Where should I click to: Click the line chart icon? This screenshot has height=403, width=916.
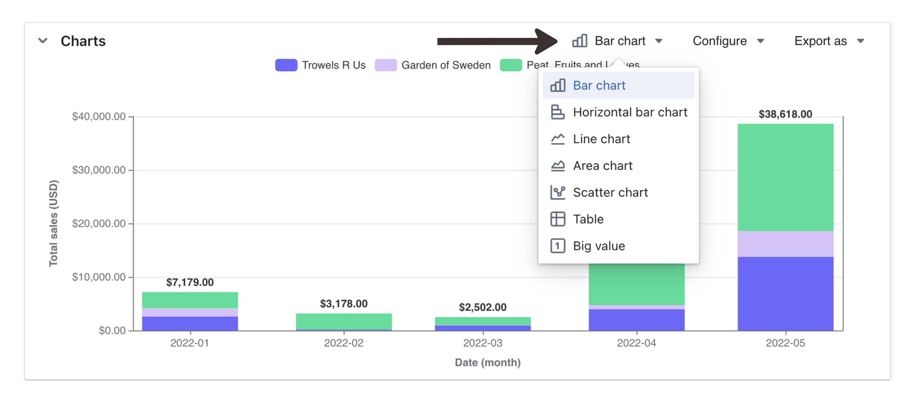[x=558, y=139]
